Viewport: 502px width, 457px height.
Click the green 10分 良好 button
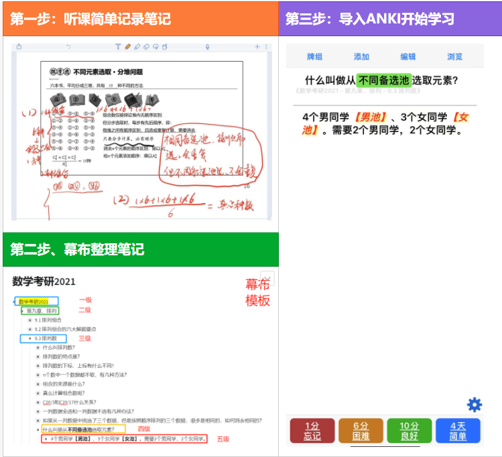tap(409, 431)
